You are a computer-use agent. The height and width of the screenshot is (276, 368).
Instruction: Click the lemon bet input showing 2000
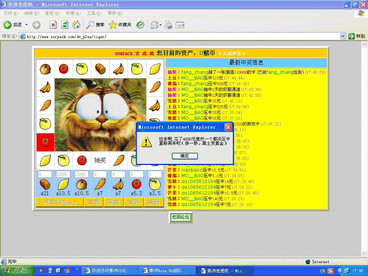(63, 174)
